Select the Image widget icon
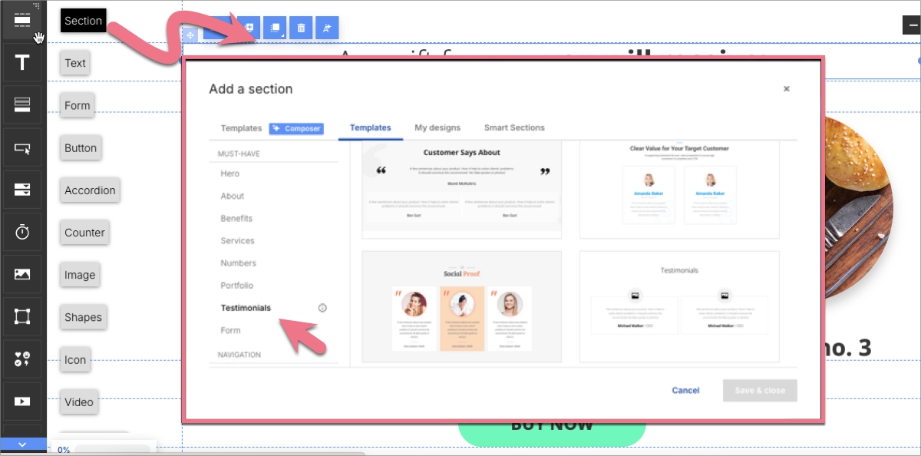 pos(22,274)
